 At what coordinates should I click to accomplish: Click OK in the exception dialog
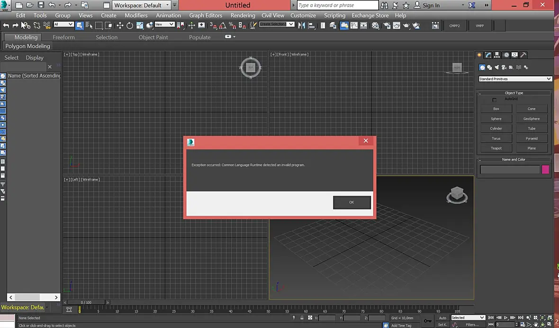pos(352,202)
